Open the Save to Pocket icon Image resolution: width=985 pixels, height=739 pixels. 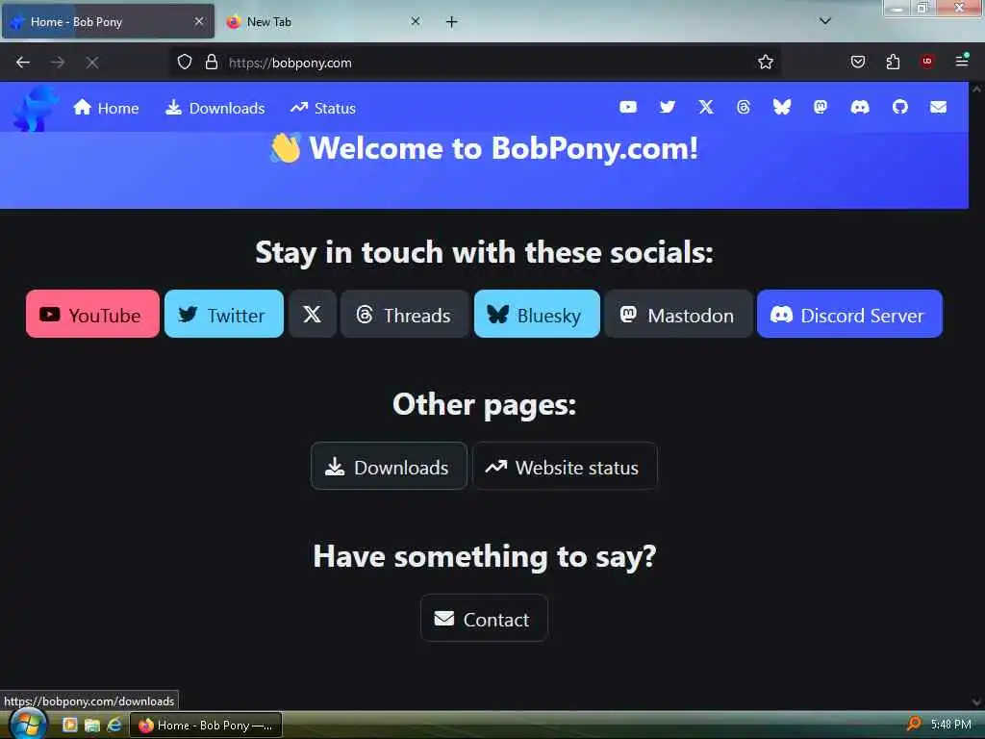click(x=858, y=62)
